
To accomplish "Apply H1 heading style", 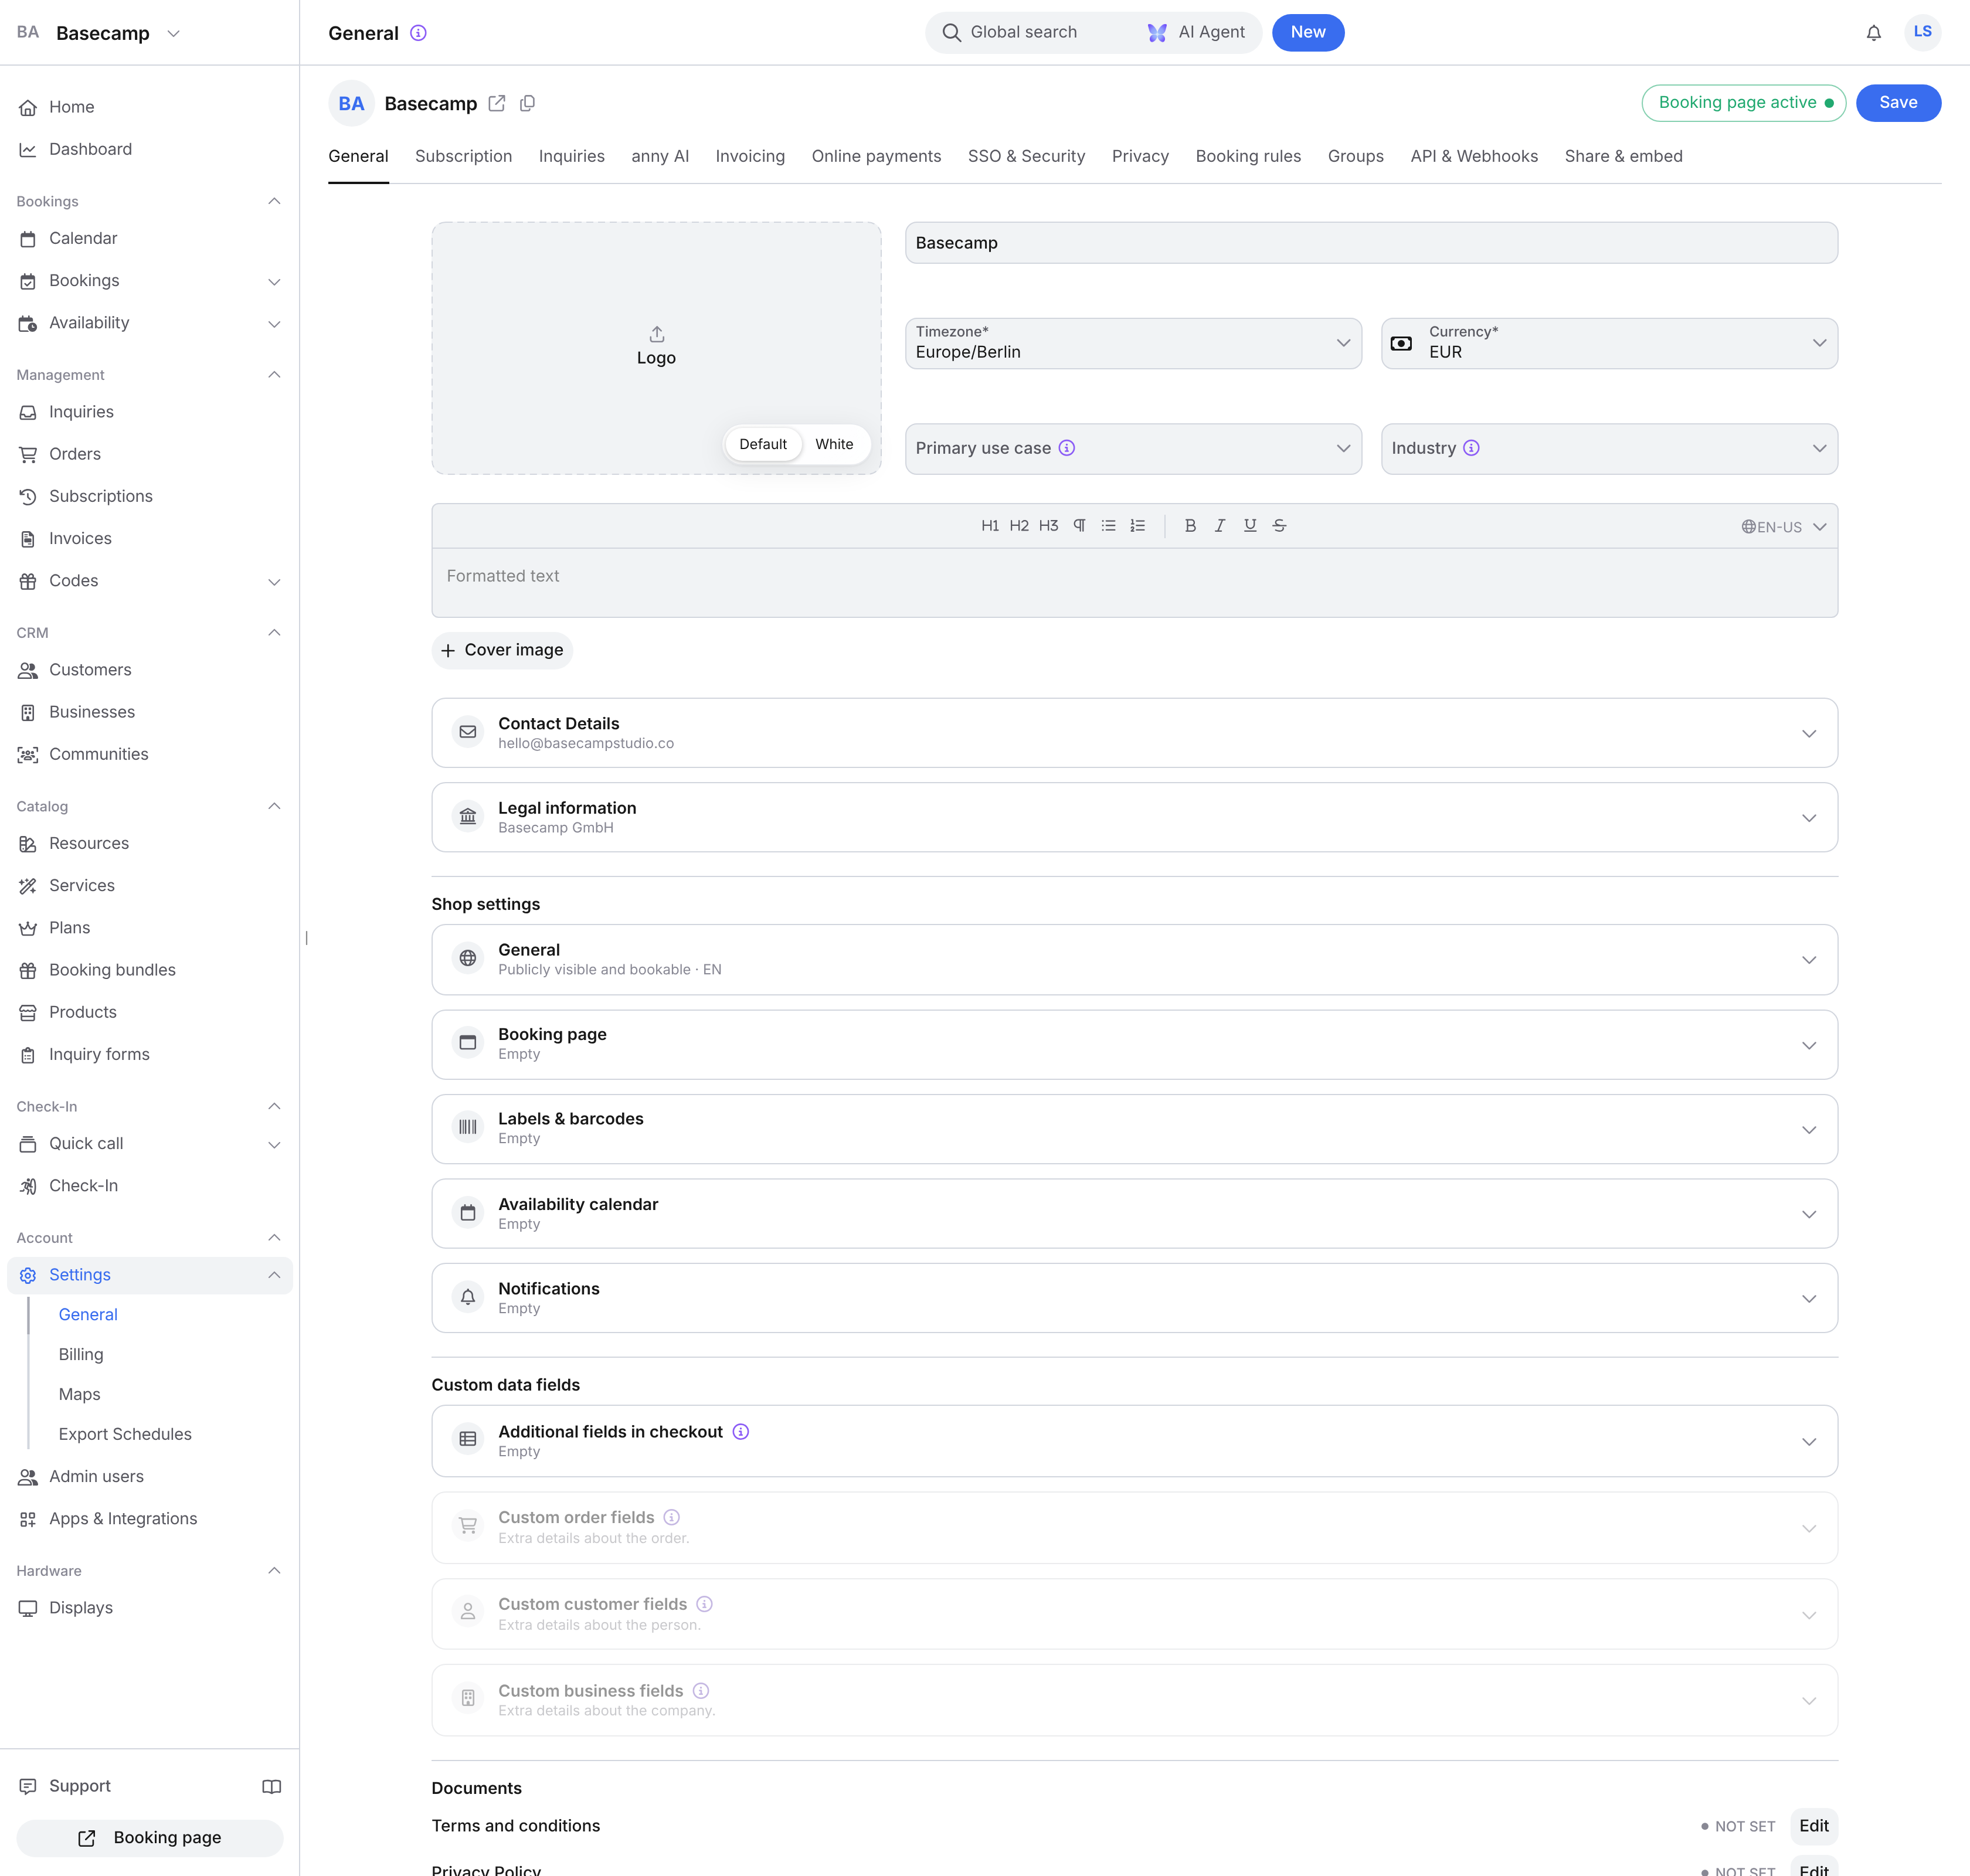I will point(990,526).
